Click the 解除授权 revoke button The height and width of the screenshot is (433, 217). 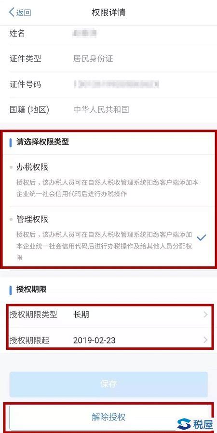(x=108, y=417)
